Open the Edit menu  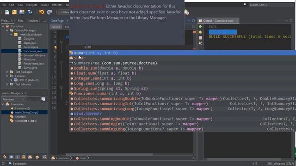(x=12, y=5)
